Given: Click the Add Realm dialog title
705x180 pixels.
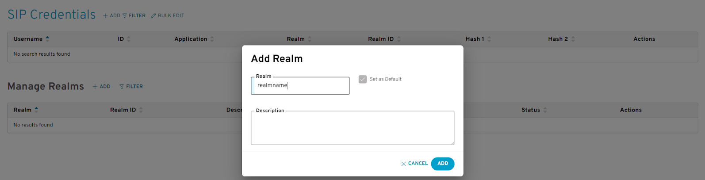Looking at the screenshot, I should tap(277, 59).
